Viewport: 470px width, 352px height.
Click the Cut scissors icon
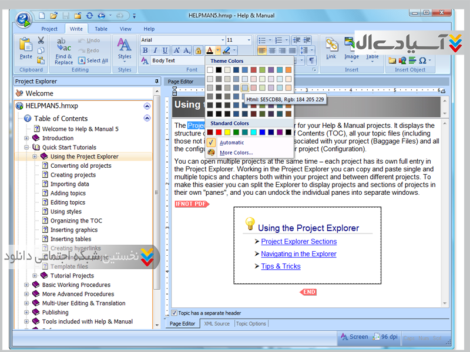coord(41,40)
